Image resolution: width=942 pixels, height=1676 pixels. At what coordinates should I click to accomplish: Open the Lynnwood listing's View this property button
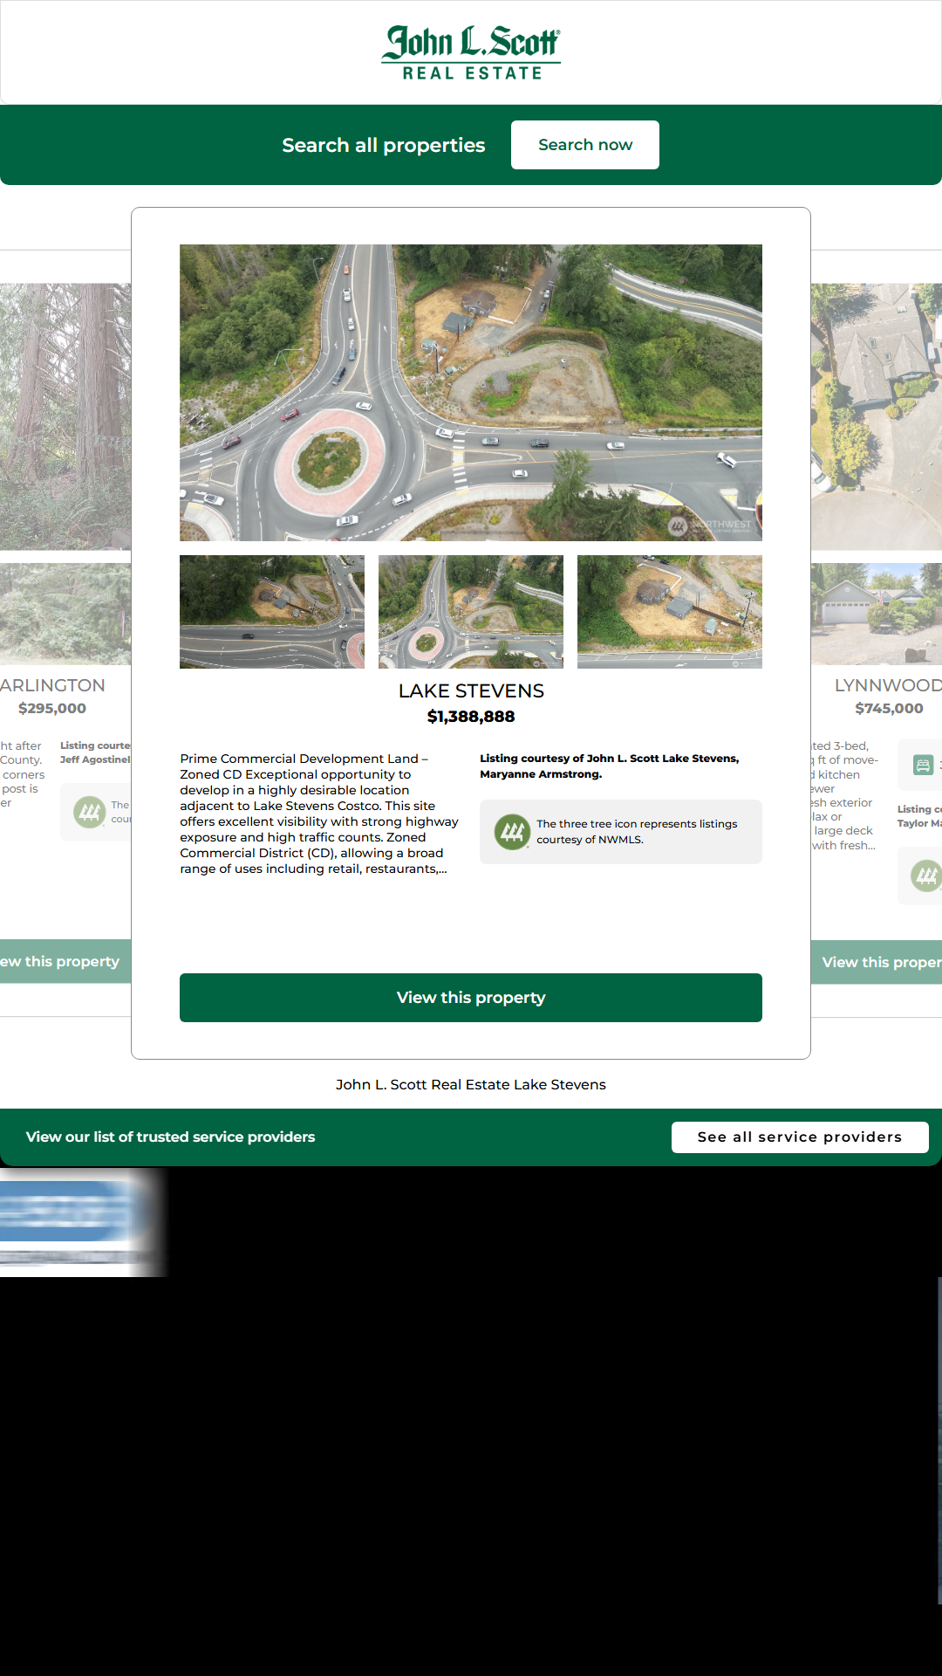(x=877, y=962)
